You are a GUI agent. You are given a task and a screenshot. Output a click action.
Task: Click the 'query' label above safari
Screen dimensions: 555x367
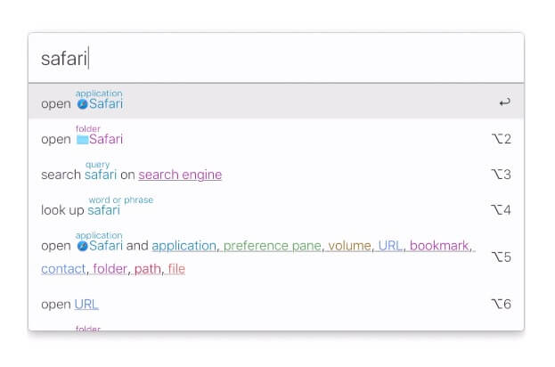(x=97, y=165)
